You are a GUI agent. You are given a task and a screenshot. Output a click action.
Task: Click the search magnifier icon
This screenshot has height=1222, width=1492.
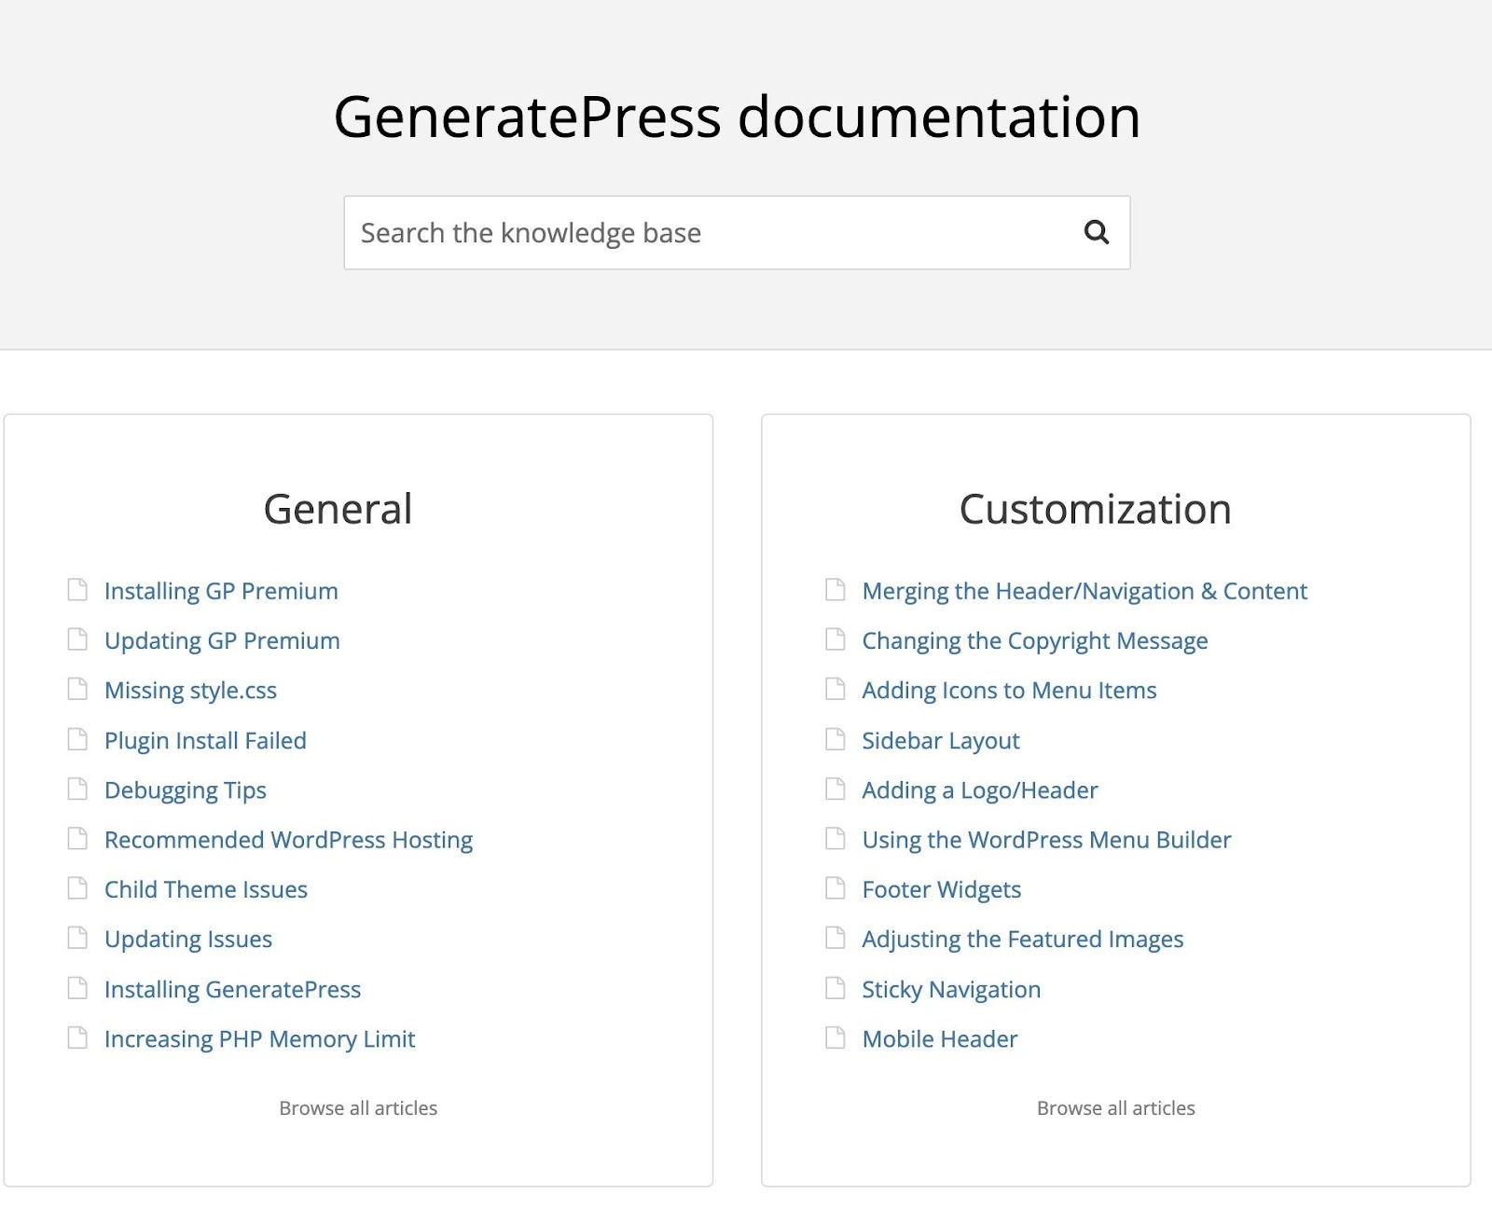pos(1096,232)
